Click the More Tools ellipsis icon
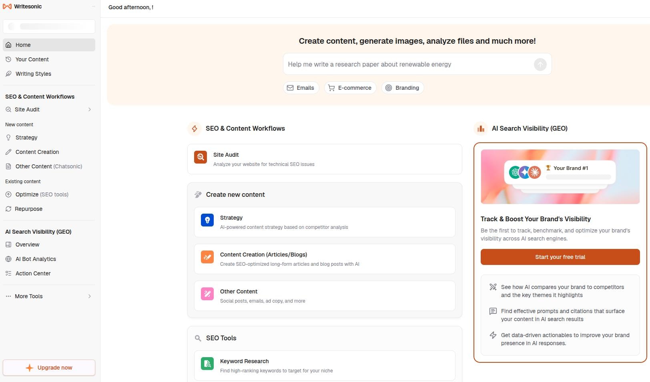The height and width of the screenshot is (382, 650). (8, 296)
